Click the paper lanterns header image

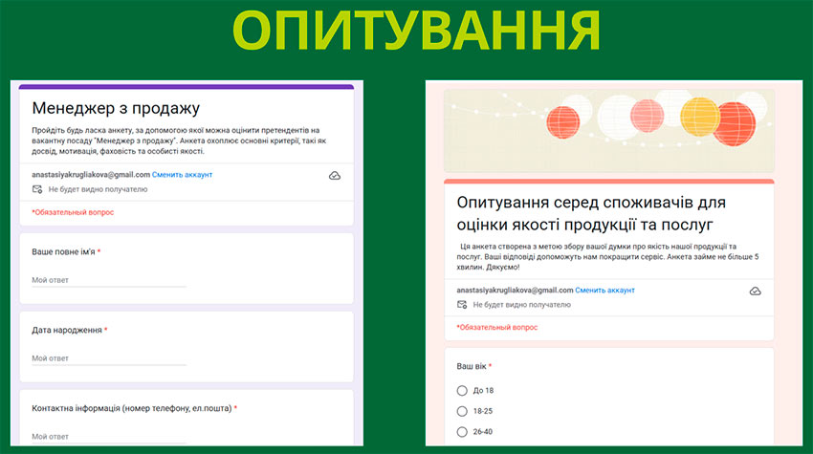pyautogui.click(x=608, y=129)
